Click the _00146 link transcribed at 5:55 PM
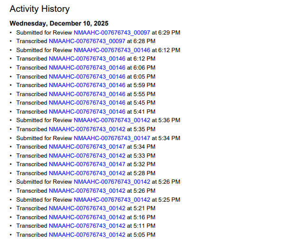Screen dimensions: 300x241 point(87,94)
